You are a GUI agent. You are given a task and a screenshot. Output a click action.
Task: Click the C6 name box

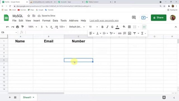click(x=9, y=33)
